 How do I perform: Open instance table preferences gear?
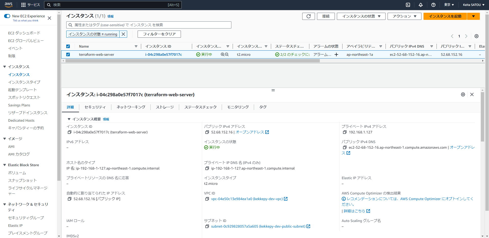(x=477, y=36)
